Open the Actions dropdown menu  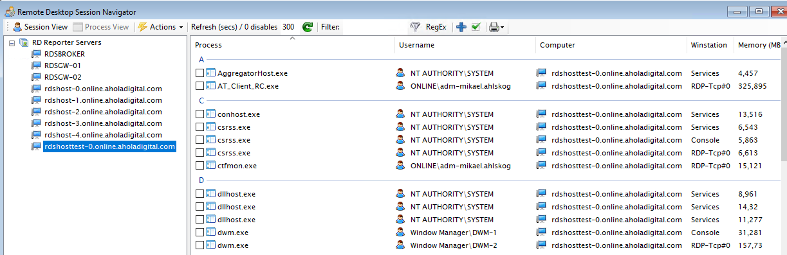click(x=161, y=27)
